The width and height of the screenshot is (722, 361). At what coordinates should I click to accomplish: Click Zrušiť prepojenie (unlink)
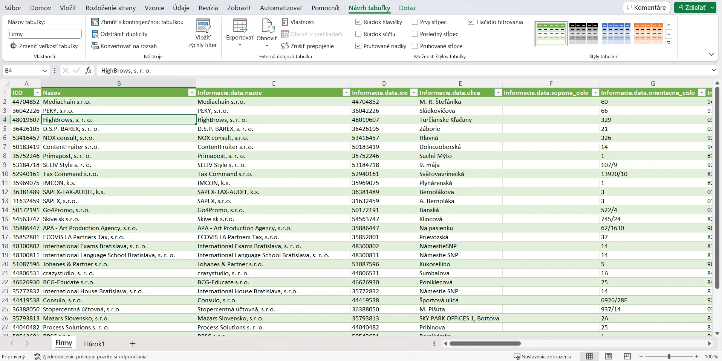[x=307, y=46]
